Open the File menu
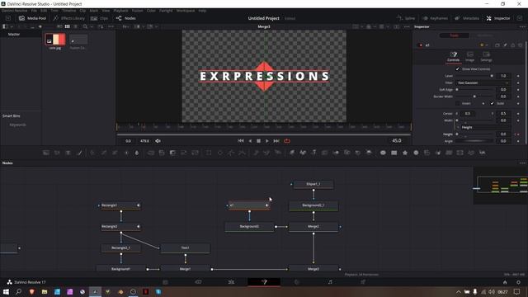528x297 pixels. [x=34, y=11]
